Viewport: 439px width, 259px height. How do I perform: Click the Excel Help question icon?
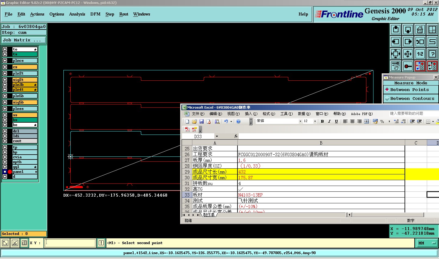pyautogui.click(x=238, y=121)
